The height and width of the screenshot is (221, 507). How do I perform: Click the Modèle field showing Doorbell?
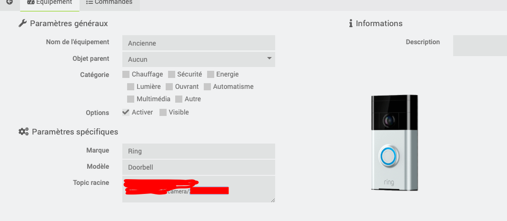pyautogui.click(x=199, y=167)
